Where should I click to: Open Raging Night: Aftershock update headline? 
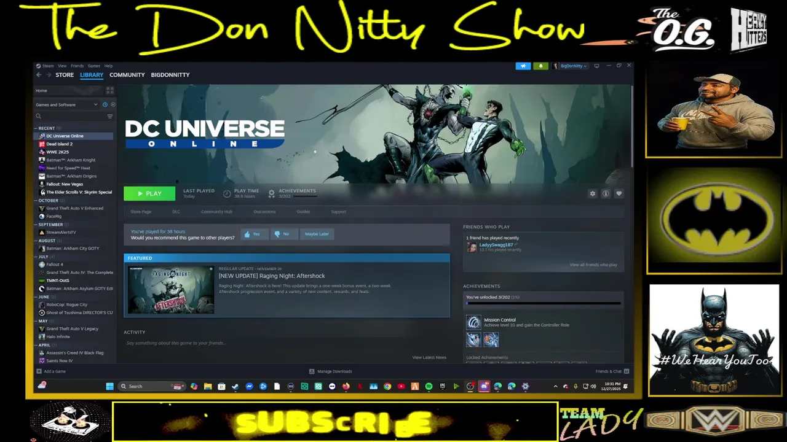pos(272,276)
